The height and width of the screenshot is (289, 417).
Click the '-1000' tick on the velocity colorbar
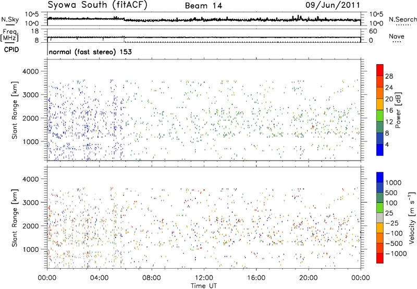pyautogui.click(x=396, y=254)
